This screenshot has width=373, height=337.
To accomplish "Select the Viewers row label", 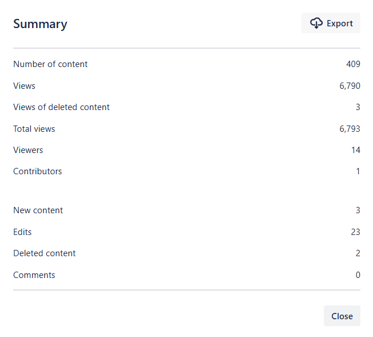I will 28,150.
